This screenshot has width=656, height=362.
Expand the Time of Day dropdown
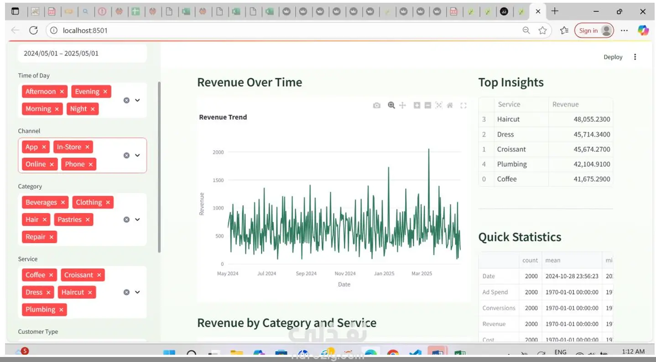(137, 100)
